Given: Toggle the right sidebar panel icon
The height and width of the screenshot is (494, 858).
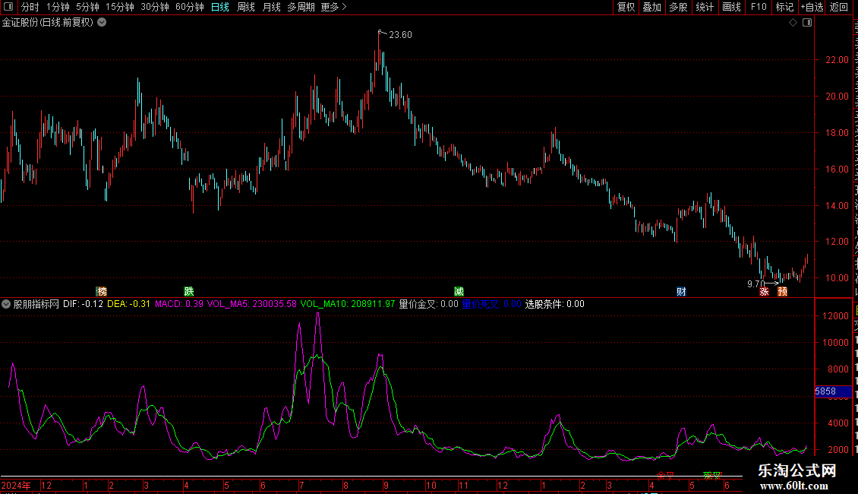Looking at the screenshot, I should (x=807, y=23).
